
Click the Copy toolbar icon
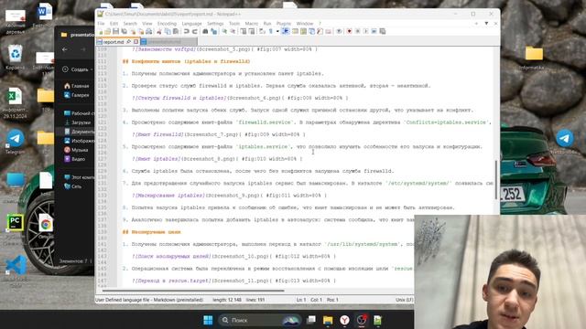[168, 31]
